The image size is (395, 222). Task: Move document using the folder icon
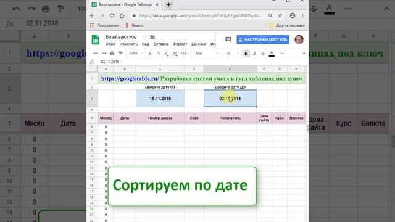point(152,37)
